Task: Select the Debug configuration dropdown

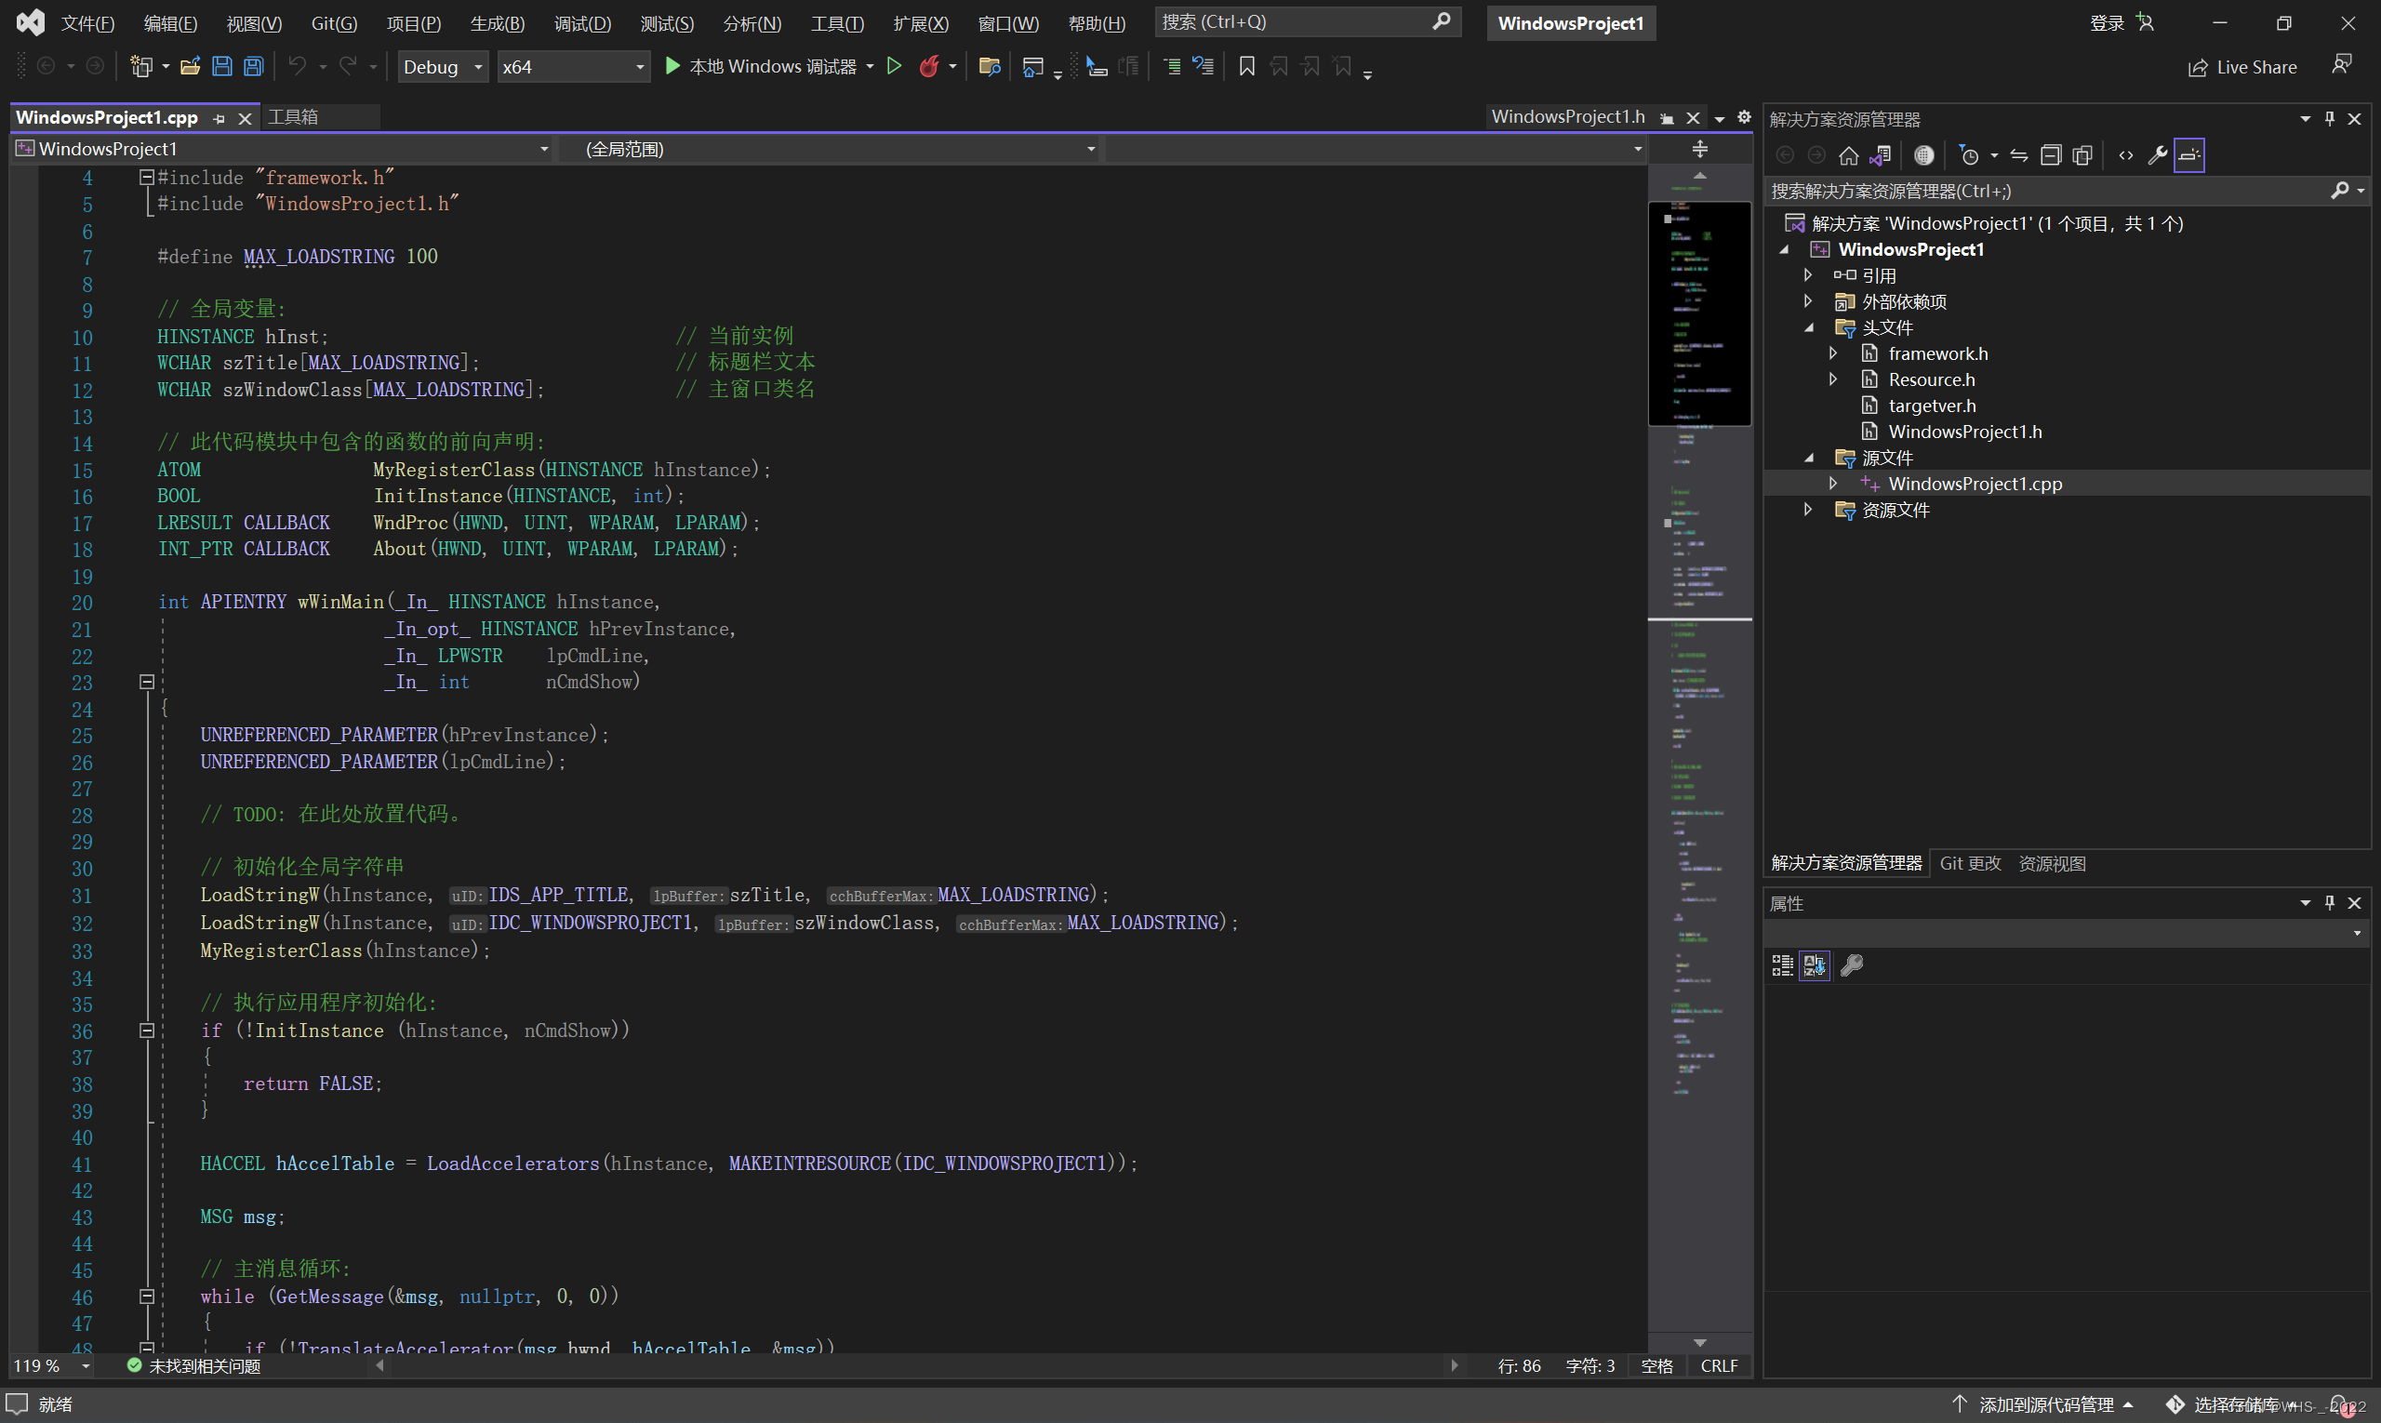Action: click(x=439, y=66)
